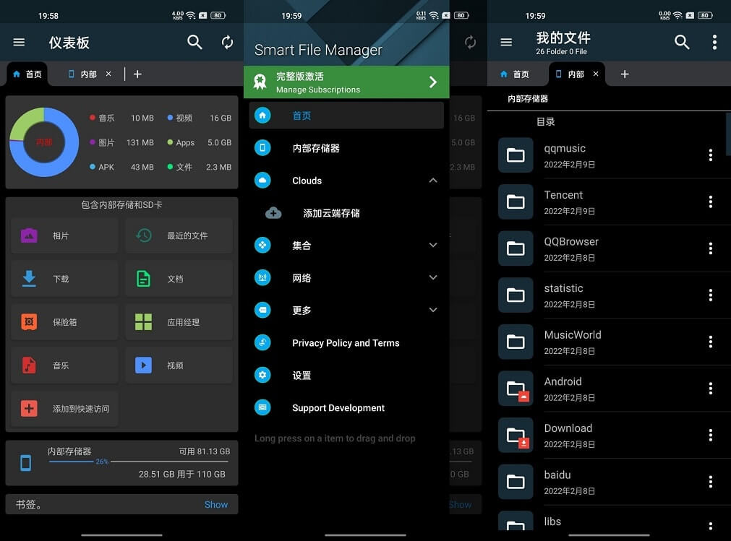
Task: Open overflow menu in 我的文件 header
Action: (714, 43)
